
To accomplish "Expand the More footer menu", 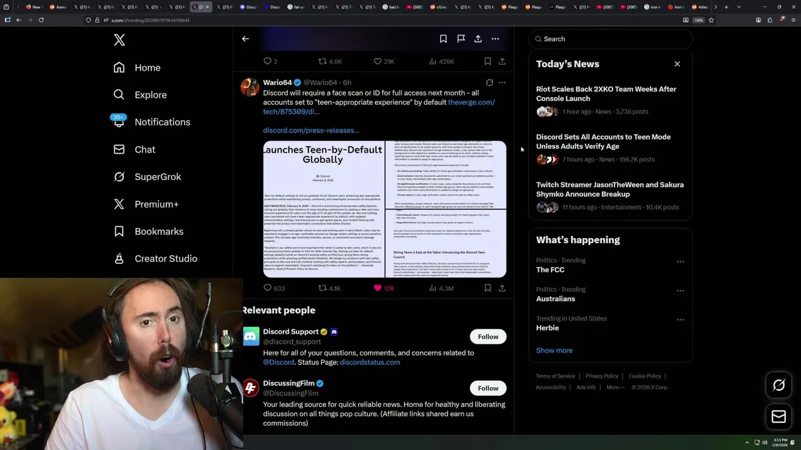I will click(615, 387).
